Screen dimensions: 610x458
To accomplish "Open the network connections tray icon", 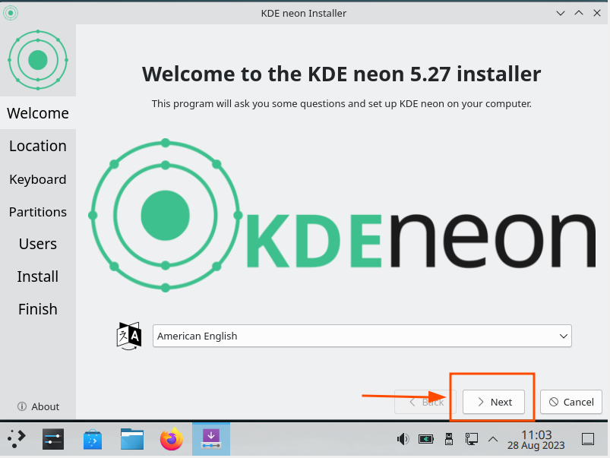I will [x=472, y=439].
